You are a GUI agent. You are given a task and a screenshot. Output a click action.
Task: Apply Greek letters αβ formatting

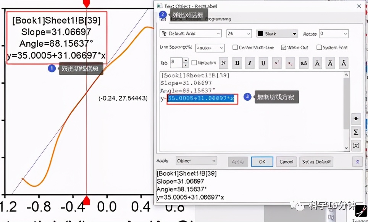tap(304, 63)
